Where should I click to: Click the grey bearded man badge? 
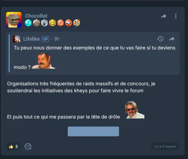coord(44,23)
